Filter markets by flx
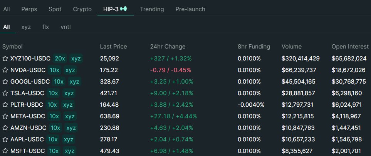The image size is (371, 156). 46,27
